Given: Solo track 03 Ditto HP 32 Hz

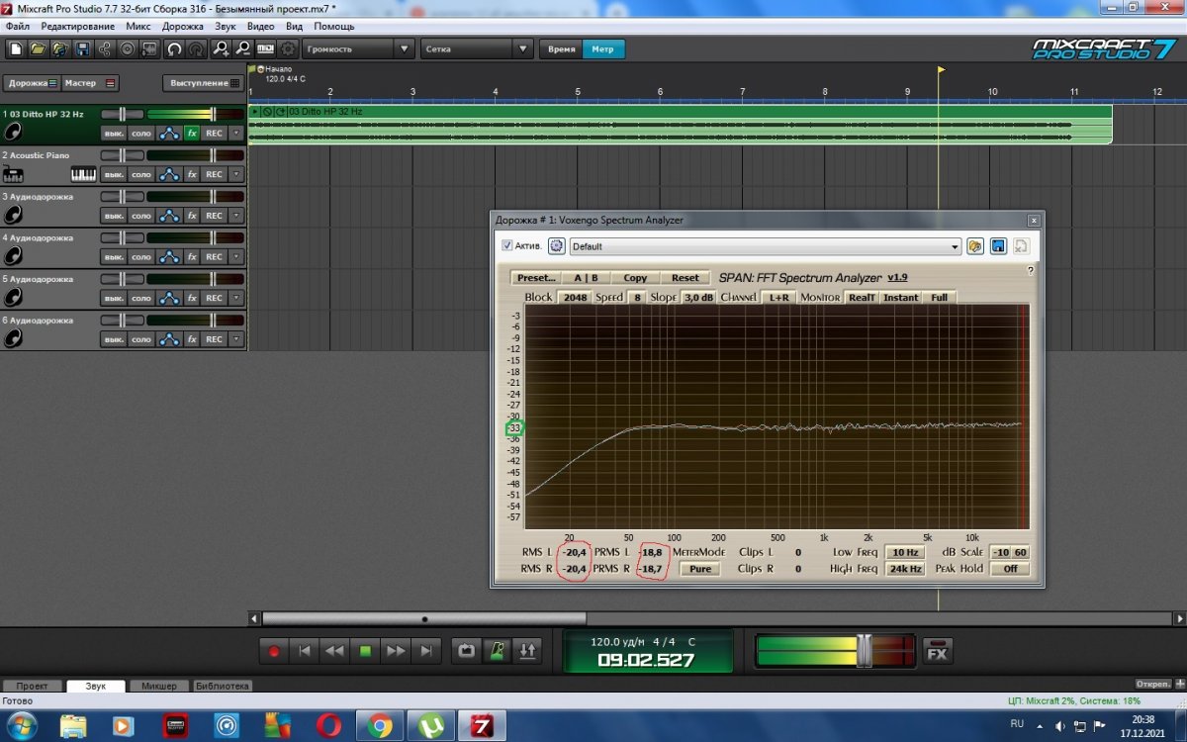Looking at the screenshot, I should (141, 133).
